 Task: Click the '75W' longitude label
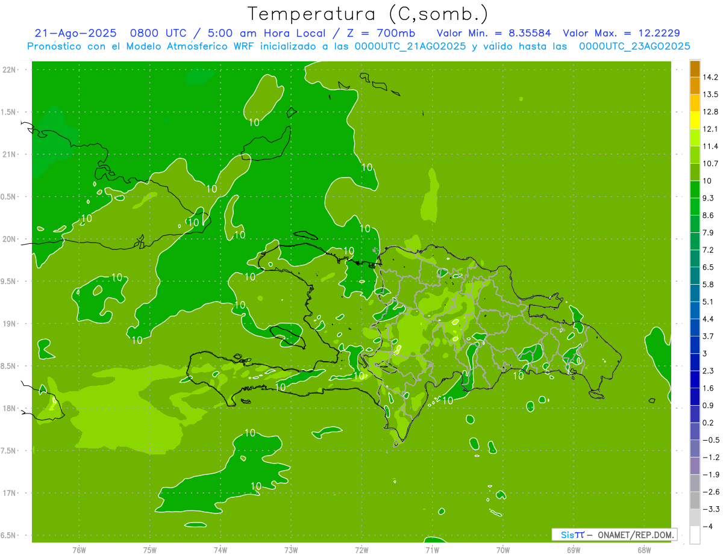[x=150, y=550]
